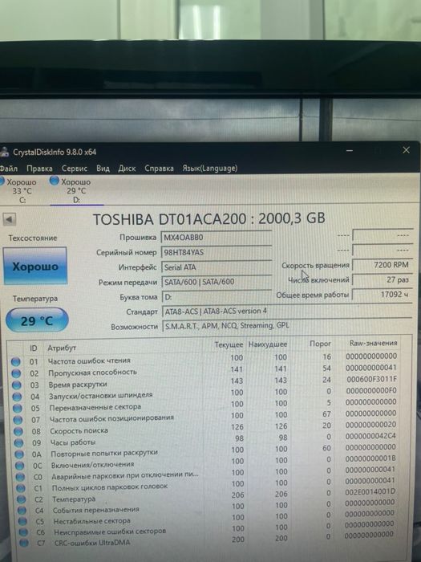Screen dimensions: 421x562
Task: Click the 27 раз power-on count field
Action: [x=383, y=279]
